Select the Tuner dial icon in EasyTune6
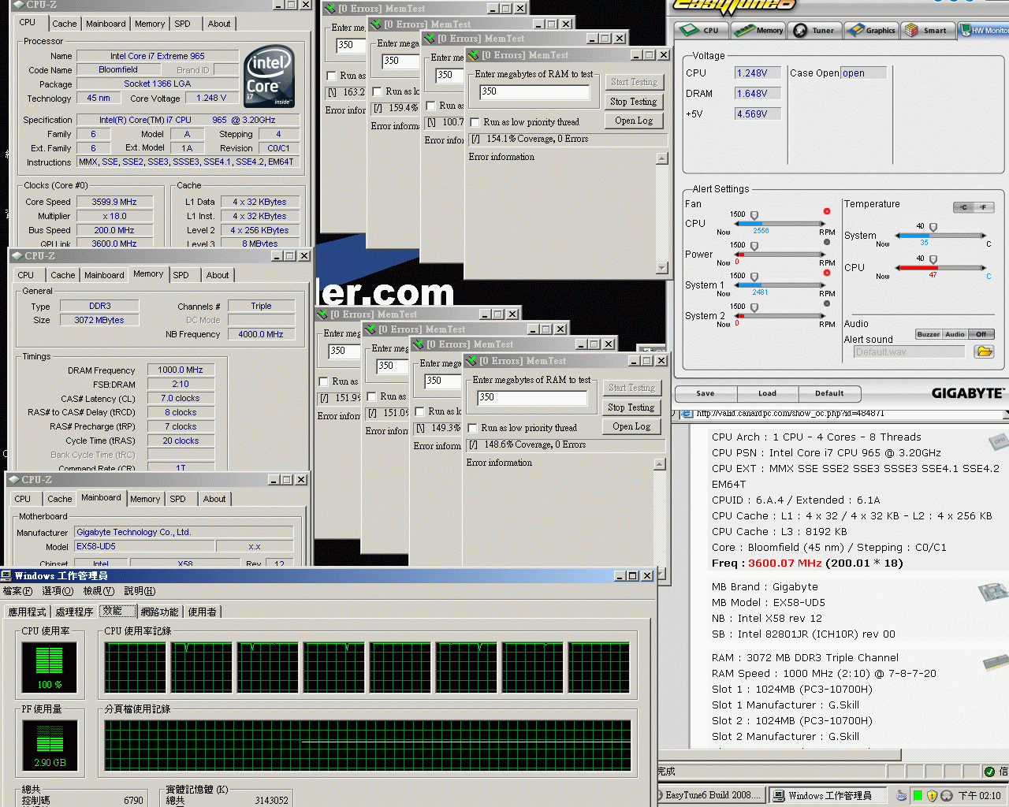The width and height of the screenshot is (1009, 807). (x=800, y=30)
